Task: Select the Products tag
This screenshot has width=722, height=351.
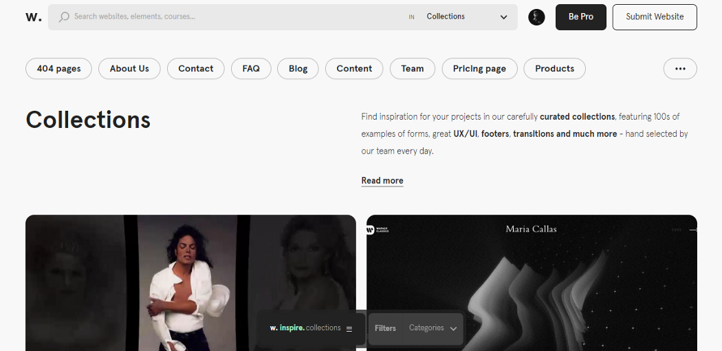Action: click(x=554, y=69)
